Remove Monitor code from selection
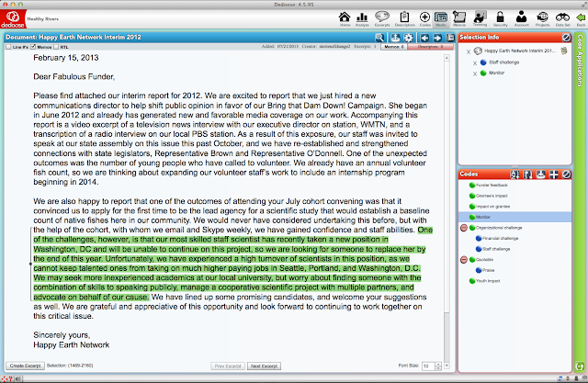This screenshot has width=588, height=383. pos(475,73)
